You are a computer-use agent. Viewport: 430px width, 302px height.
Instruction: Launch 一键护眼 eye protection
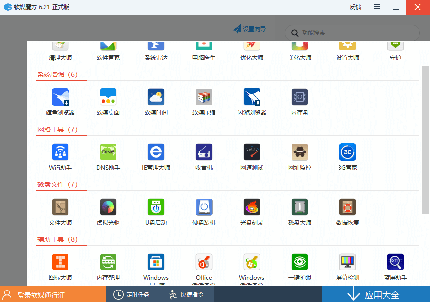tap(300, 262)
